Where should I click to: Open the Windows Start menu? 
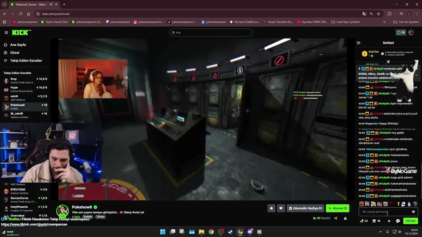[163, 232]
